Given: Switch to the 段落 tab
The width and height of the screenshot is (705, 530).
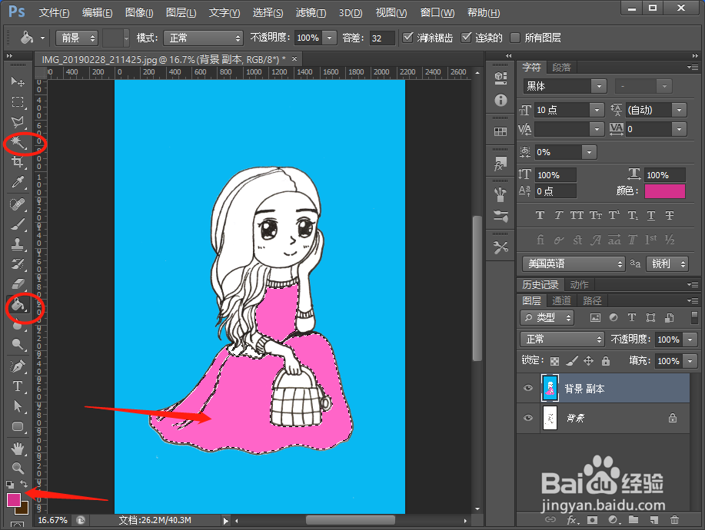Looking at the screenshot, I should (561, 68).
